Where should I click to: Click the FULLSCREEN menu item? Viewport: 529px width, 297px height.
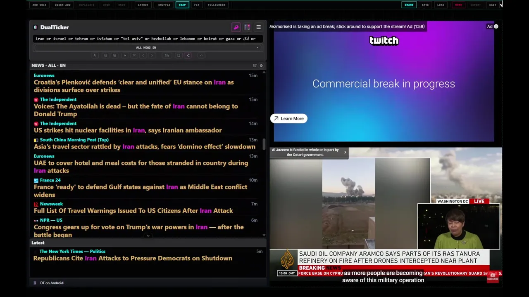tap(217, 5)
